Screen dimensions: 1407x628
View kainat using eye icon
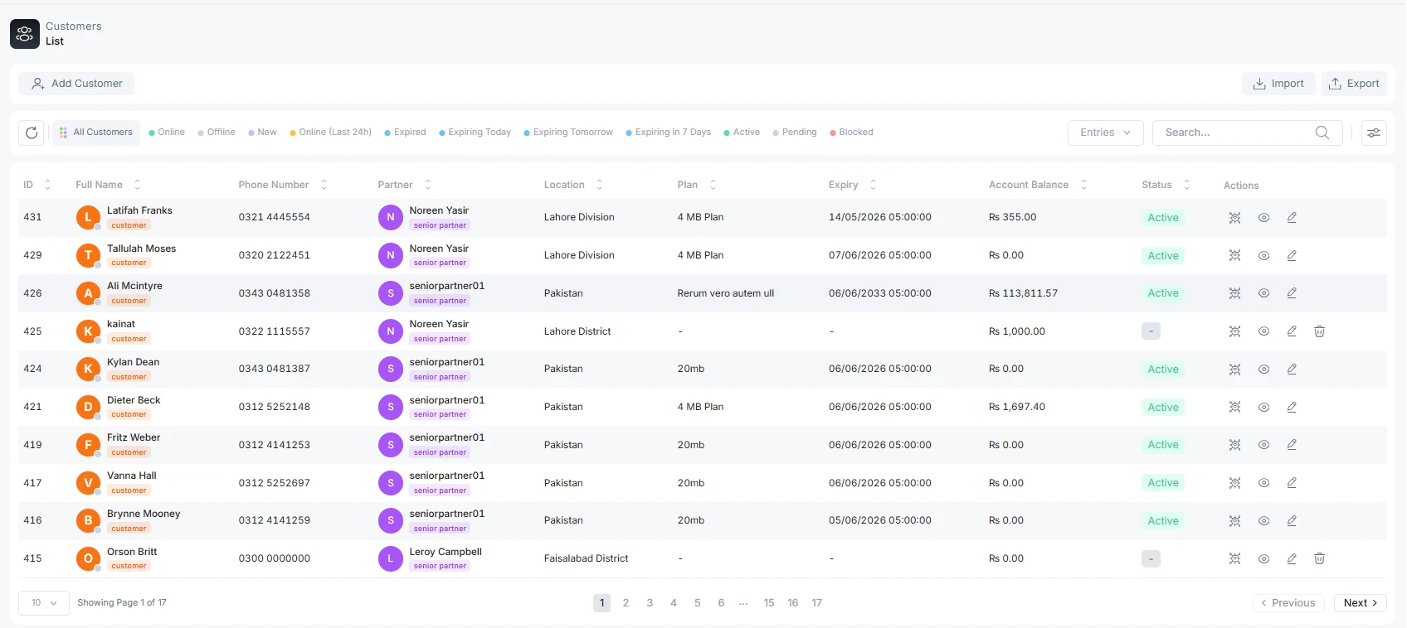[1263, 331]
